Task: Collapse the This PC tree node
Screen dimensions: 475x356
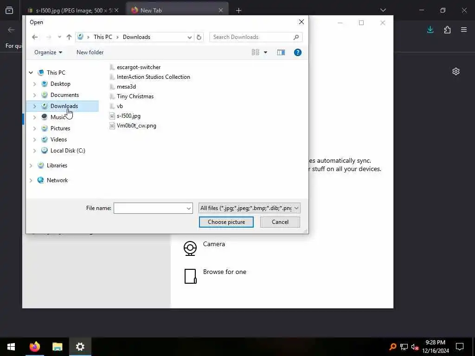Action: 31,73
